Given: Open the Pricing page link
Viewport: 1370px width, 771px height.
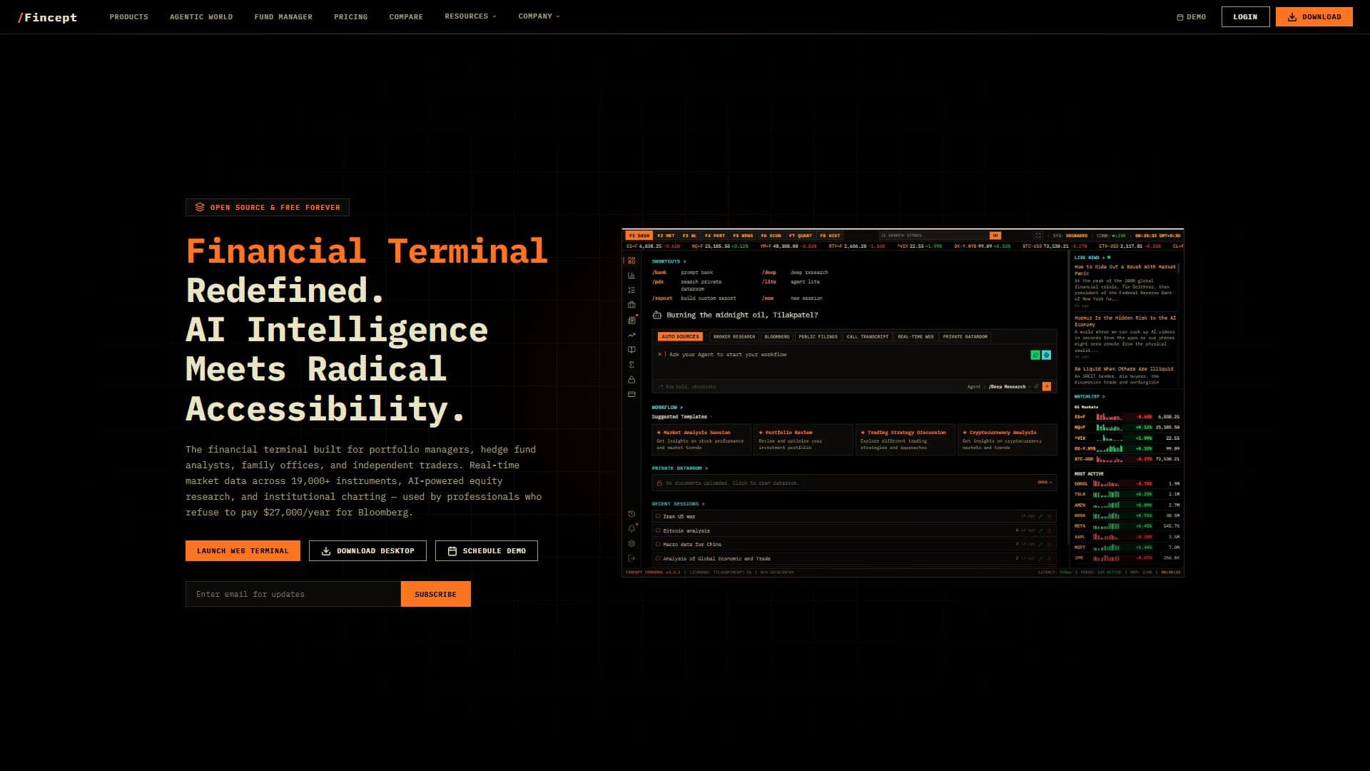Looking at the screenshot, I should (350, 16).
